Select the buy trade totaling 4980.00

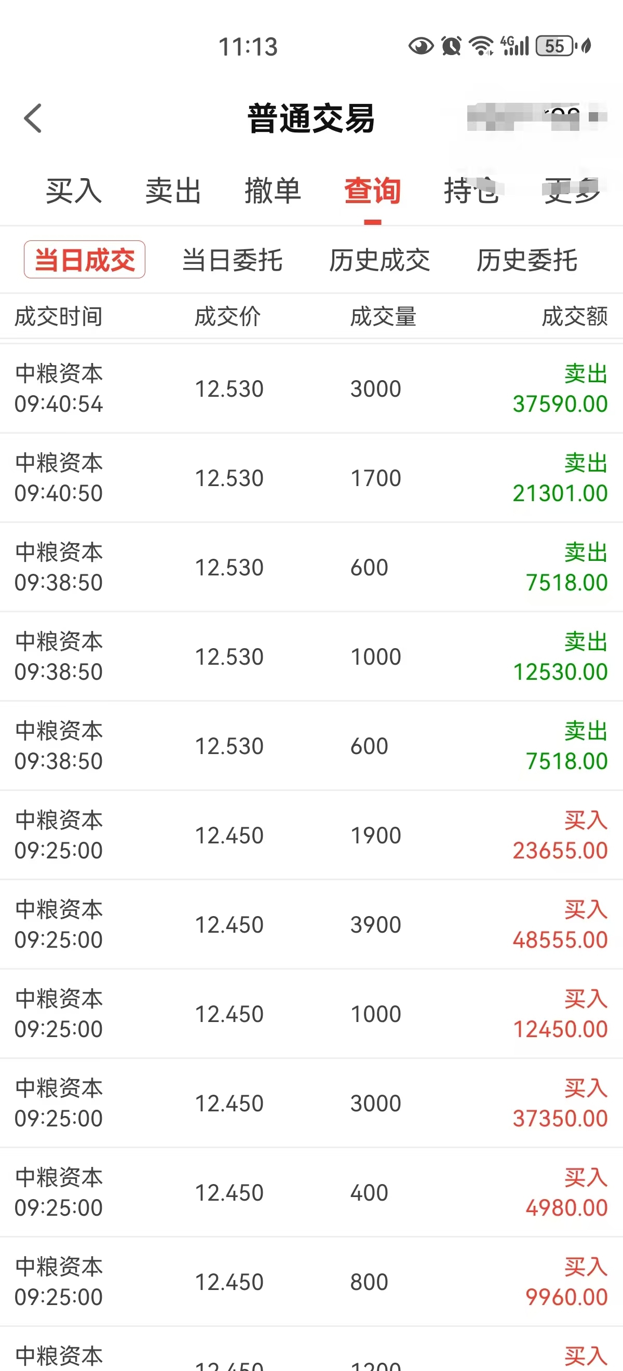[311, 1193]
